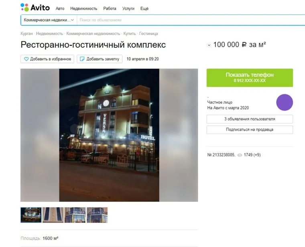Click the heart icon for favorites
The height and width of the screenshot is (247, 305).
(26, 59)
